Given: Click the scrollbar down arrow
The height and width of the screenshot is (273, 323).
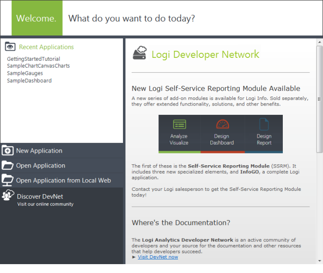Looking at the screenshot, I should 320,261.
